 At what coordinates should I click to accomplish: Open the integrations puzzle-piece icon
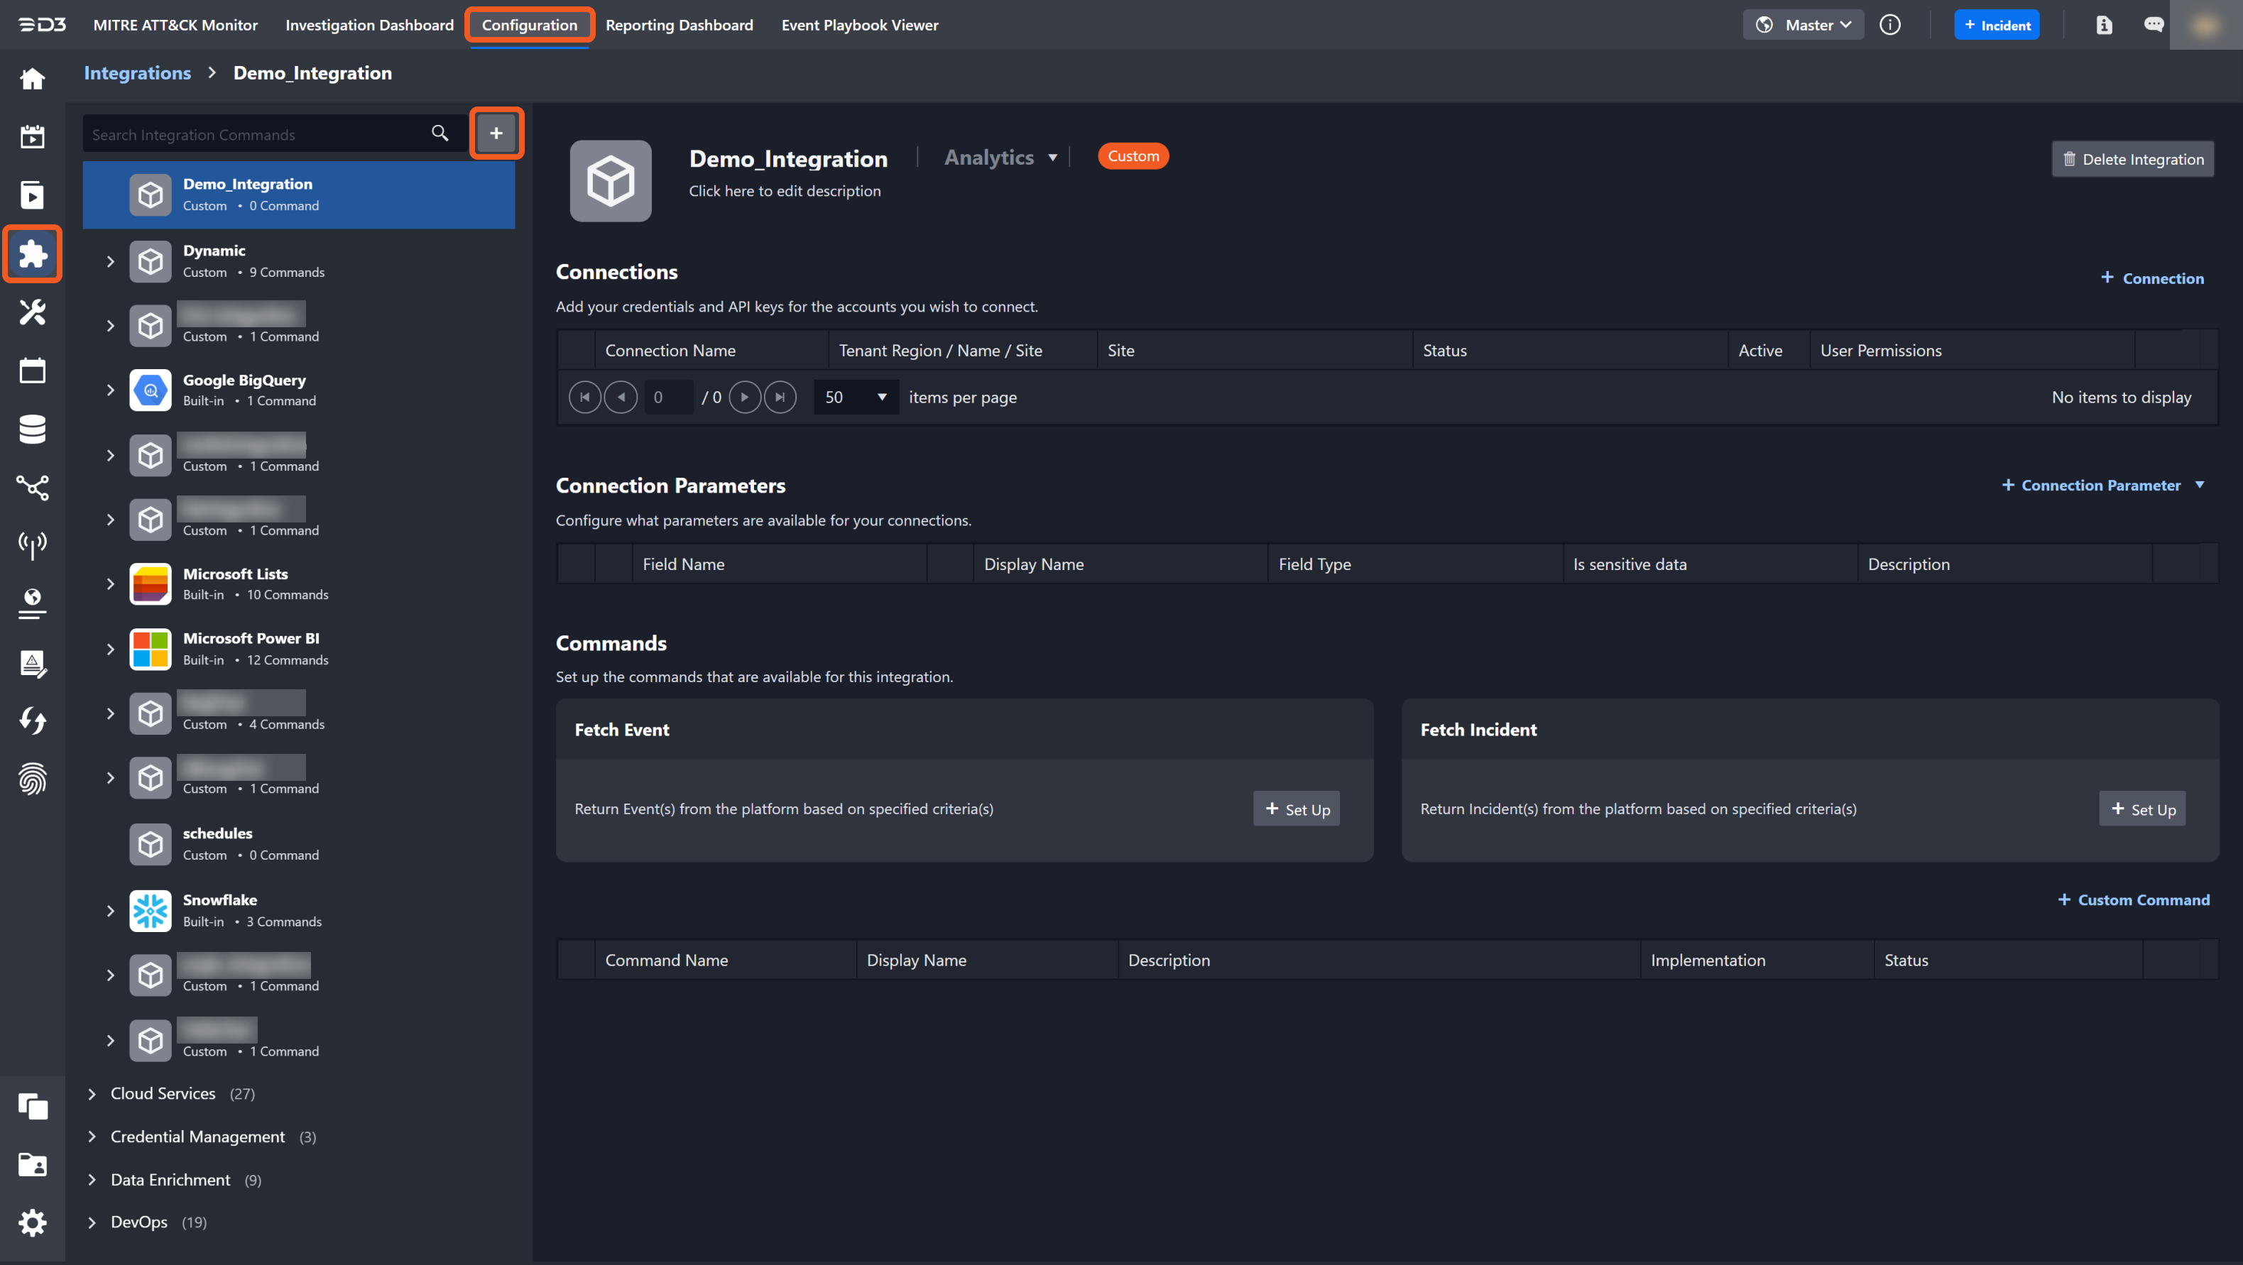click(32, 253)
